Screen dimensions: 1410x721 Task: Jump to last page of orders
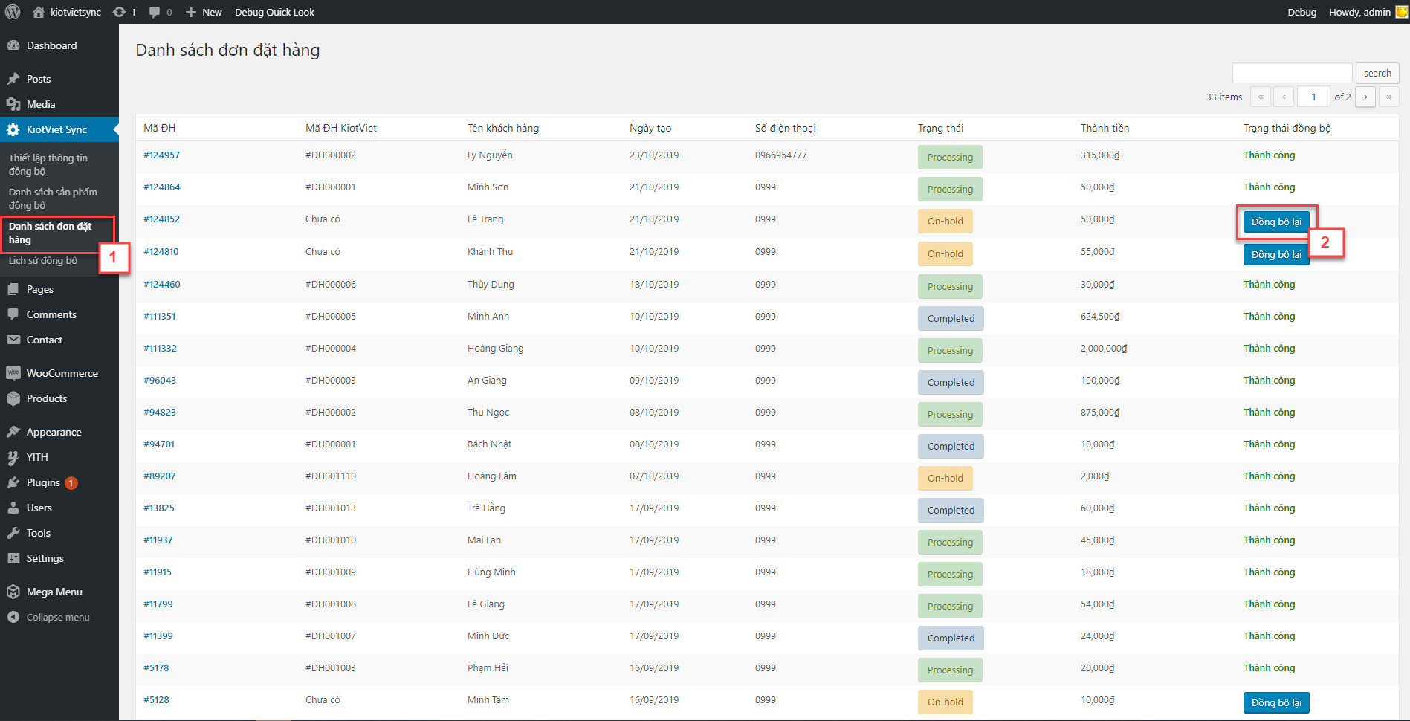click(x=1388, y=97)
